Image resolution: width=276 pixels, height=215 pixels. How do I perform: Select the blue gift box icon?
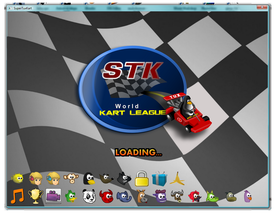coord(159,179)
